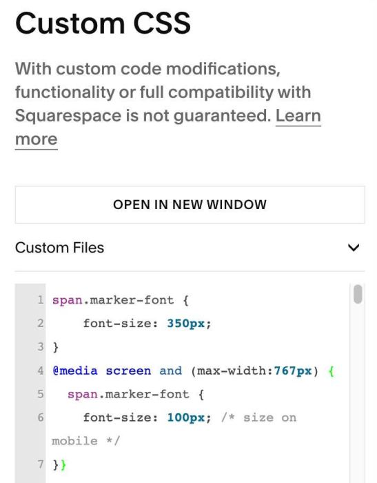The image size is (377, 483).
Task: Click the code editor scrollbar thumb
Action: point(358,294)
